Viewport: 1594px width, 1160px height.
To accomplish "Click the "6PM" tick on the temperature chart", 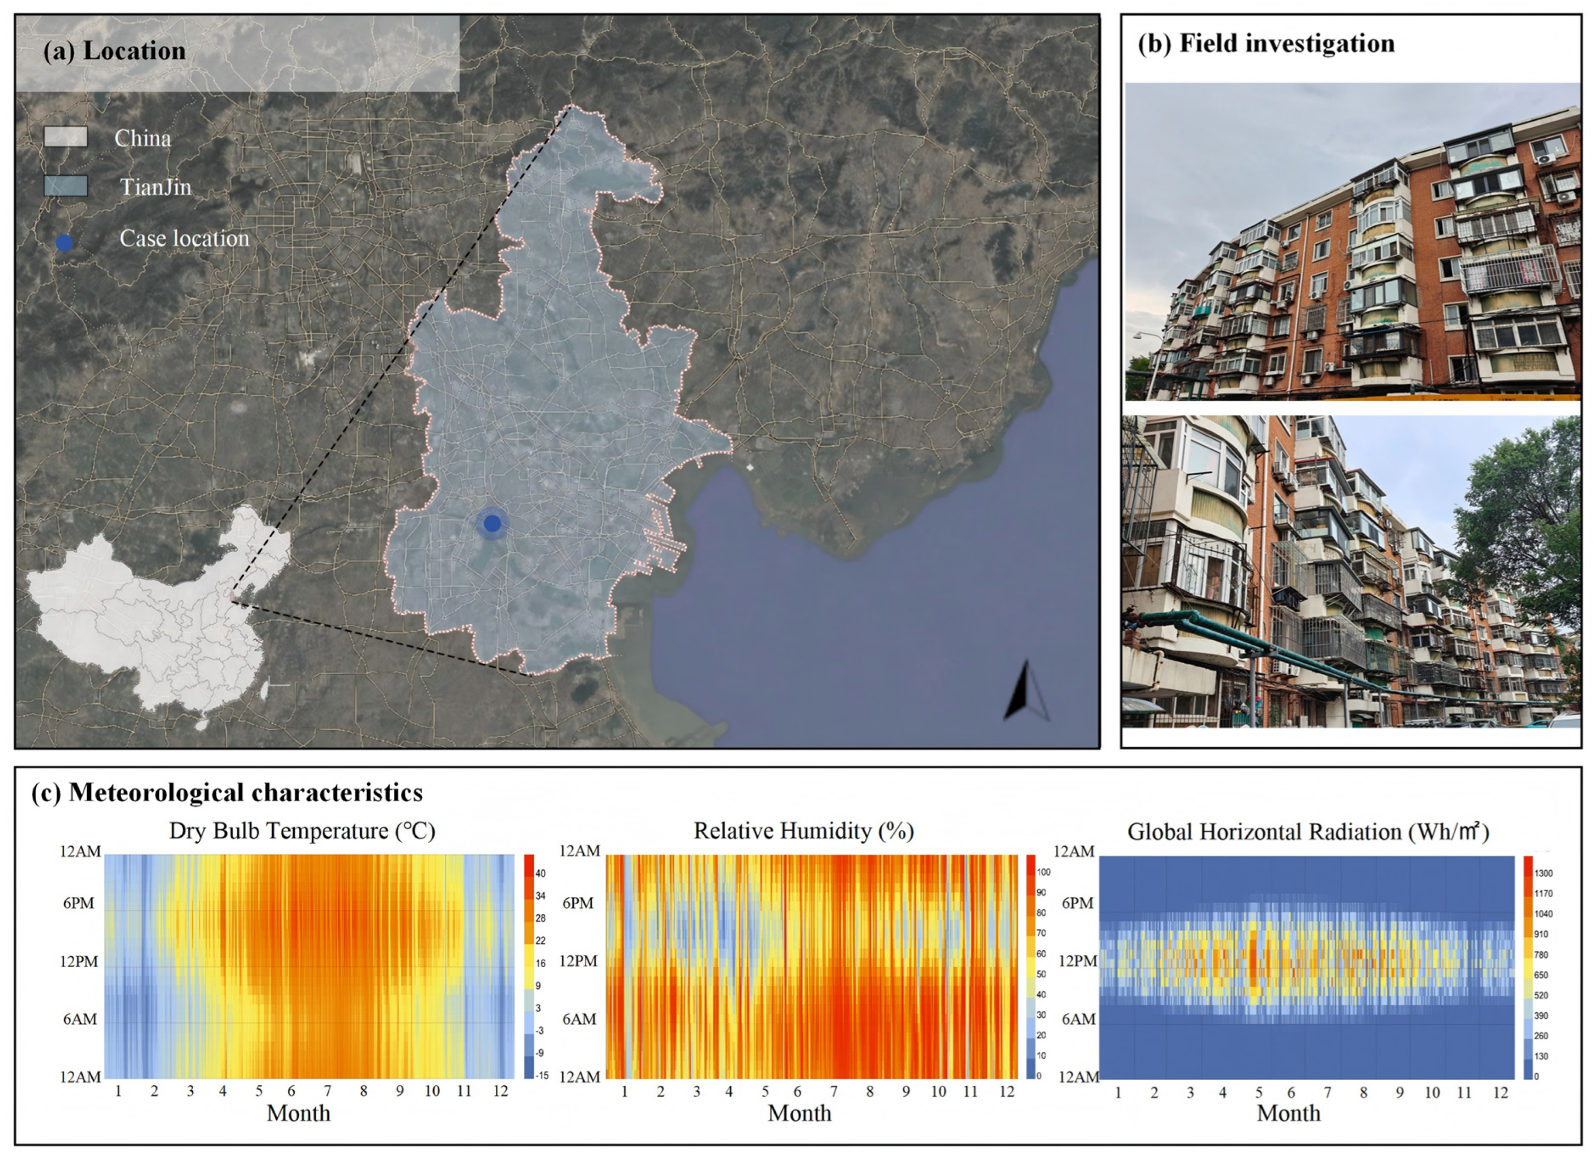I will pyautogui.click(x=78, y=903).
